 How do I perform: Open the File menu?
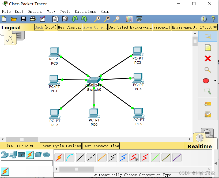pos(6,11)
